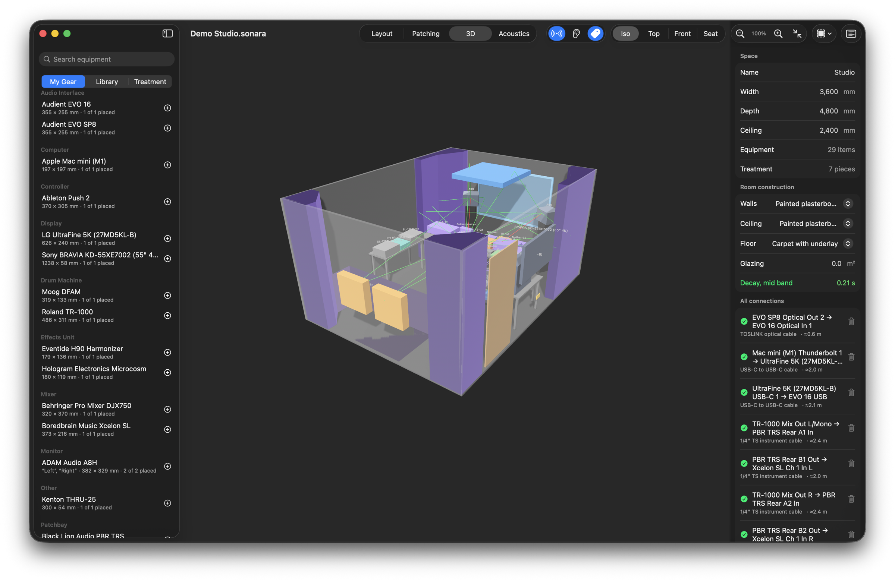
Task: Add LG UltraFine 5K plus icon
Action: pos(168,239)
